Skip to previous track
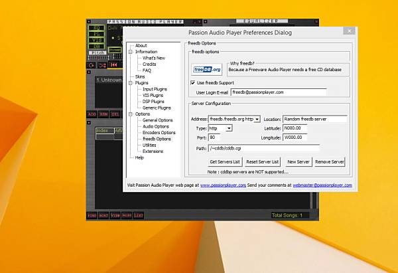The image size is (398, 273). 113,65
